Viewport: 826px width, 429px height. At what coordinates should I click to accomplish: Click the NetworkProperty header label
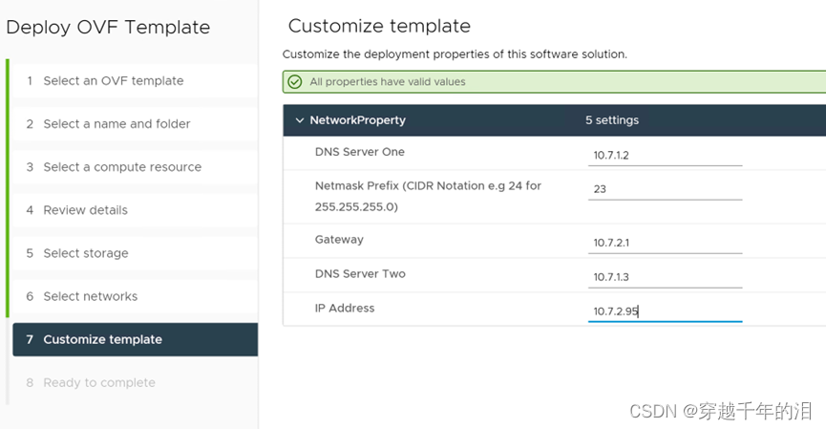[358, 120]
